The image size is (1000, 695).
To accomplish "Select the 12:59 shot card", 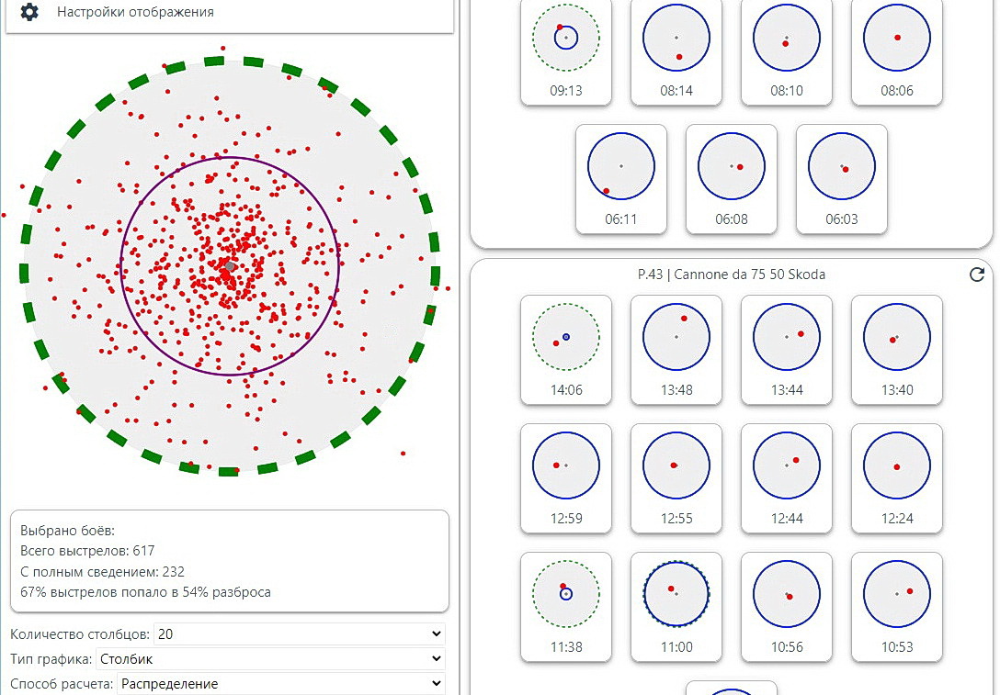I will [565, 478].
